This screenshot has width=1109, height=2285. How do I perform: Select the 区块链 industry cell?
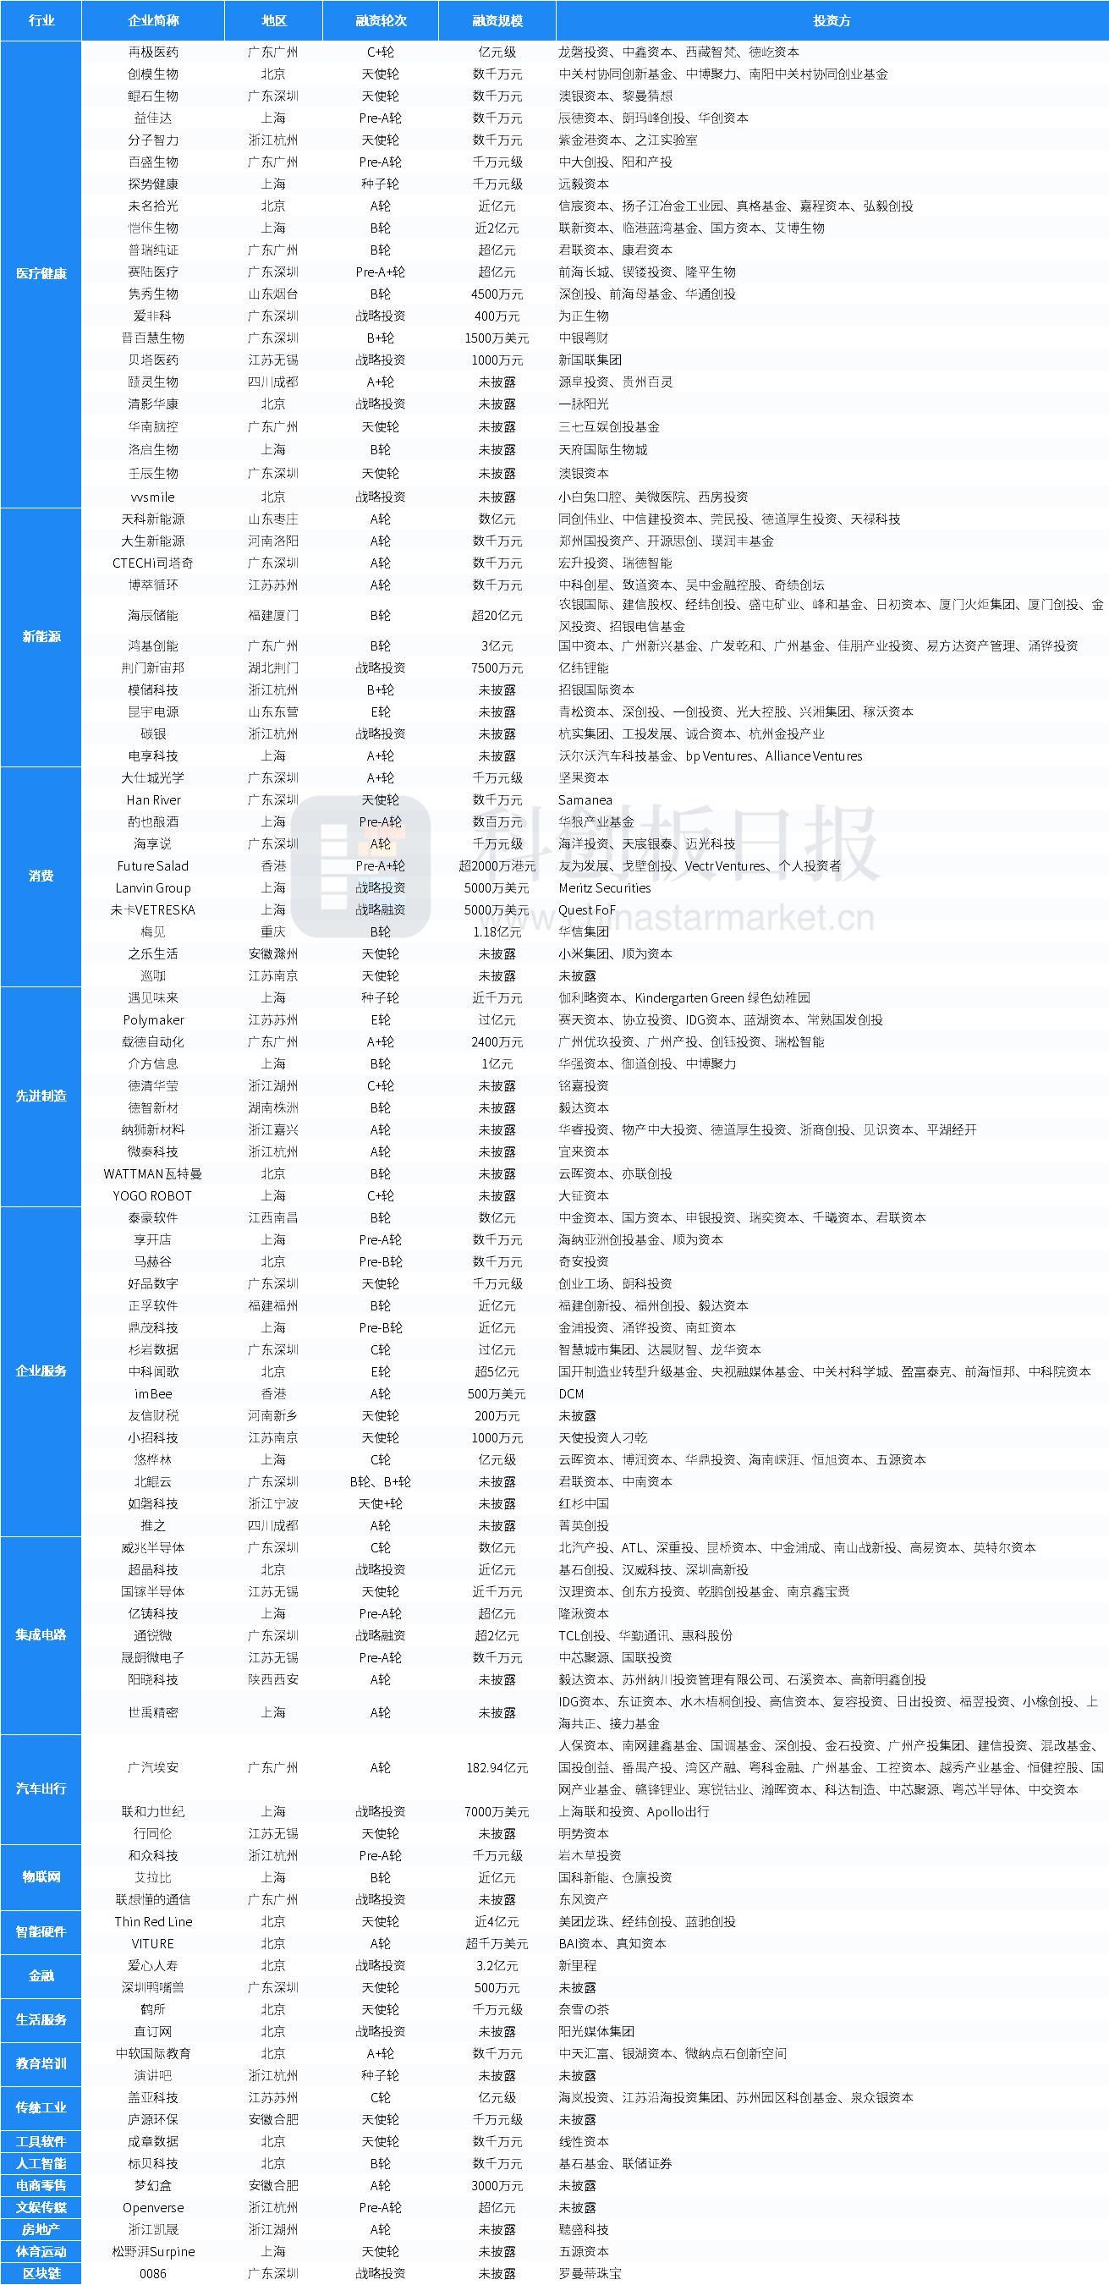pyautogui.click(x=41, y=2273)
